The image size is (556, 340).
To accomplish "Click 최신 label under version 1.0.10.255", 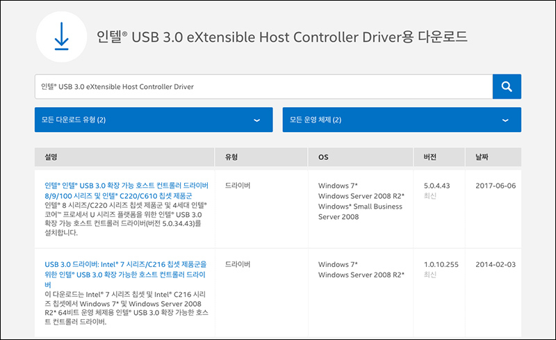I will click(x=430, y=275).
